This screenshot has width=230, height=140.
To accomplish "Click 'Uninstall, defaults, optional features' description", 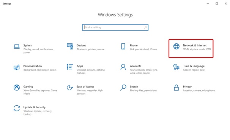I will (x=91, y=71).
